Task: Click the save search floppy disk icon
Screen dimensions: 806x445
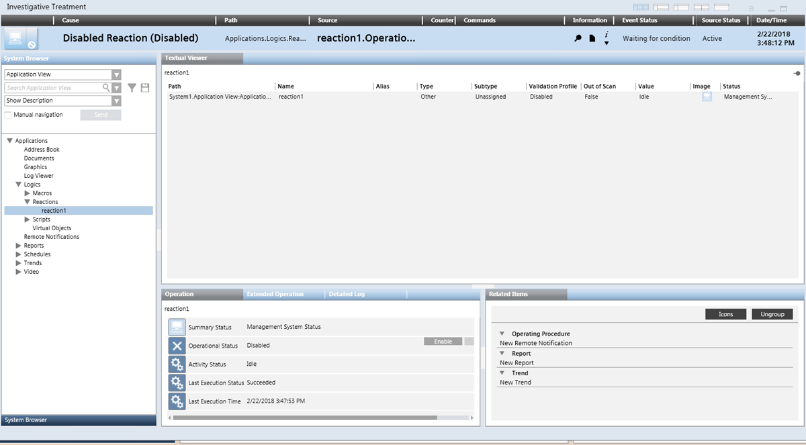Action: pyautogui.click(x=145, y=88)
